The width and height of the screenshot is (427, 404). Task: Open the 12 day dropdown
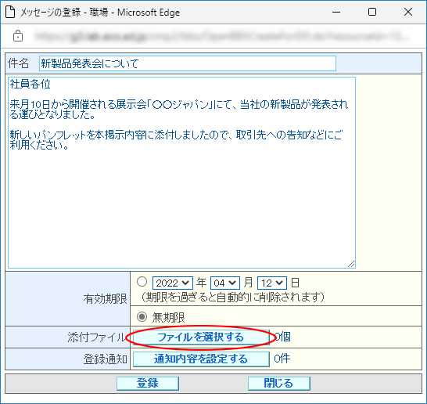tap(272, 283)
